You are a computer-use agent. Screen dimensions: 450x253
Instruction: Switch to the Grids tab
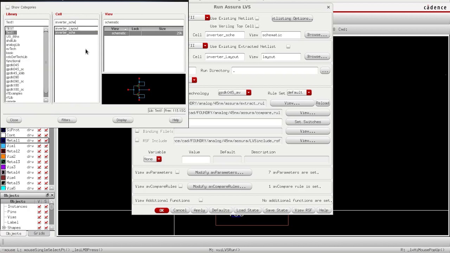point(39,234)
